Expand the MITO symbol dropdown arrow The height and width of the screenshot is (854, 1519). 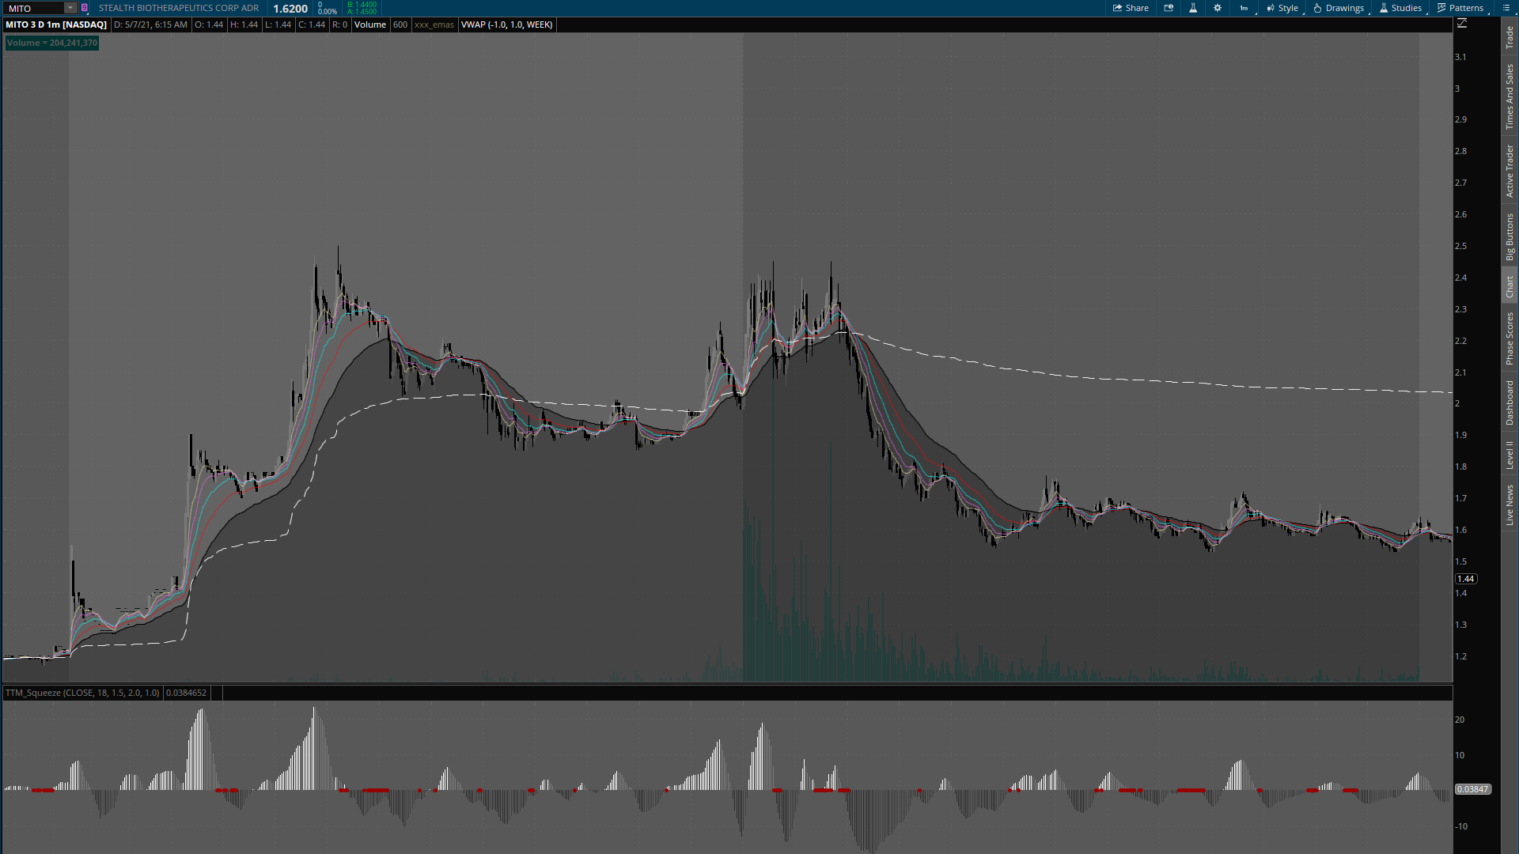[x=70, y=8]
